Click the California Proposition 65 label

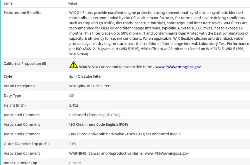pyautogui.click(x=25, y=64)
